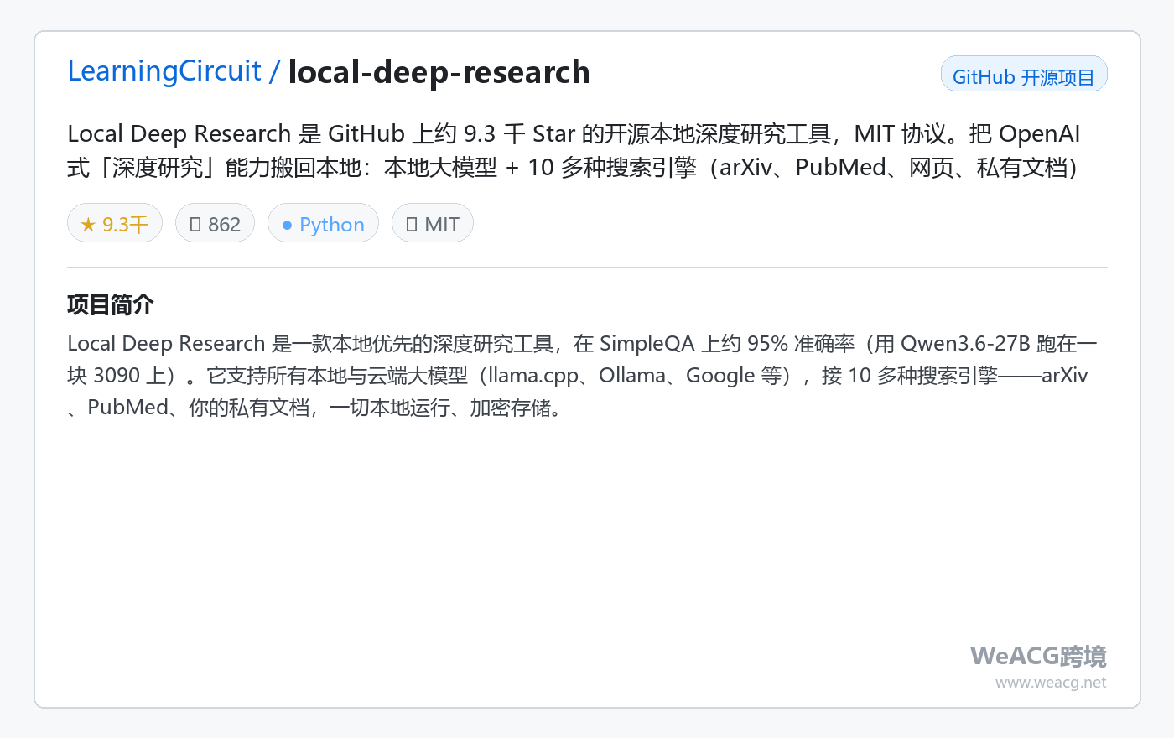
Task: Click the www.weacg.net link text
Action: pyautogui.click(x=1051, y=683)
